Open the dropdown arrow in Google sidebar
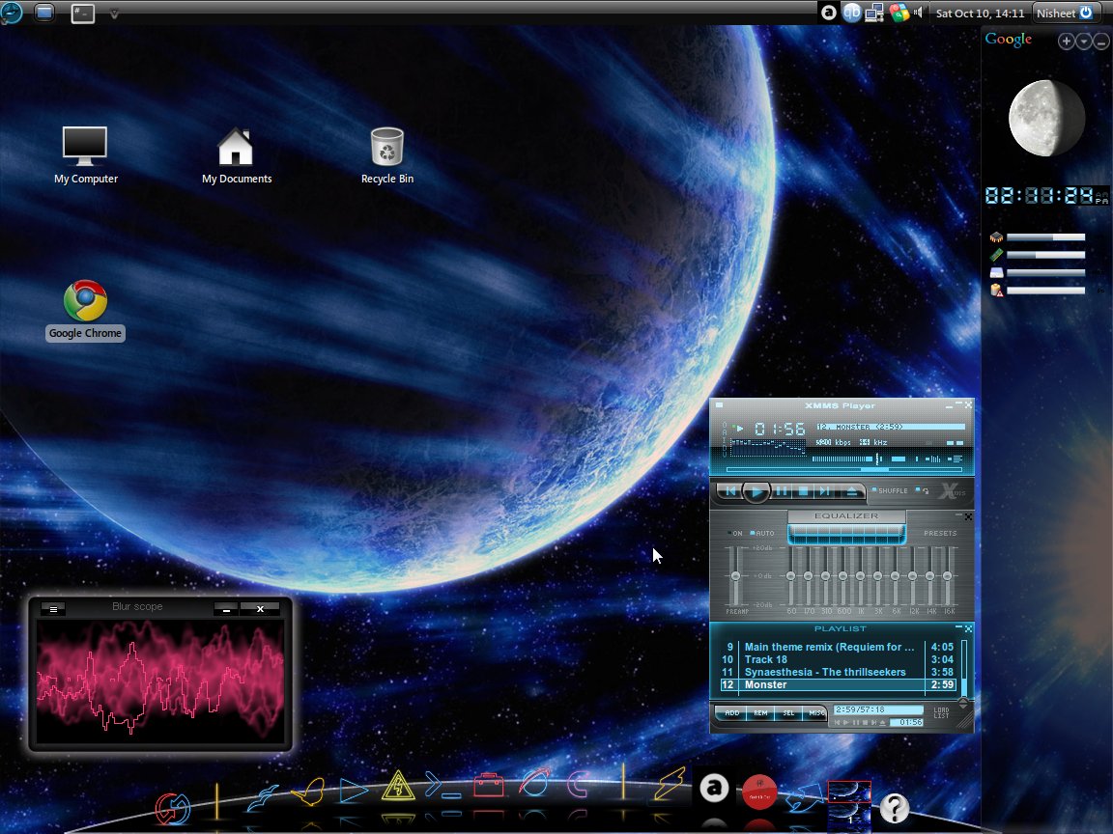This screenshot has width=1113, height=834. coord(1084,42)
